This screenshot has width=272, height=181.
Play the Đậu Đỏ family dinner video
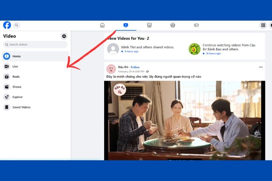185,121
